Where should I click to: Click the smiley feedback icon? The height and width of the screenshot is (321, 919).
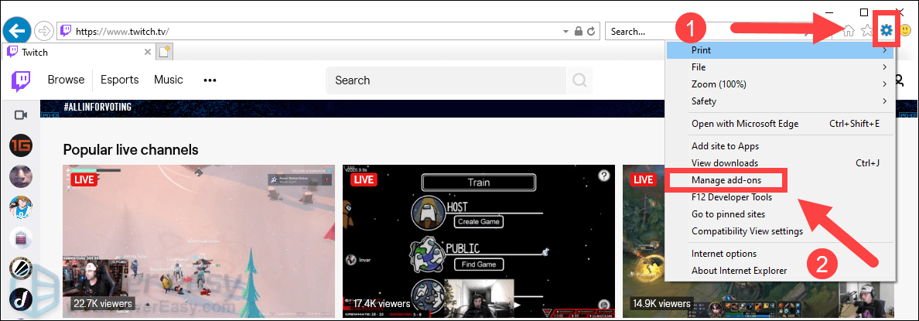click(906, 32)
